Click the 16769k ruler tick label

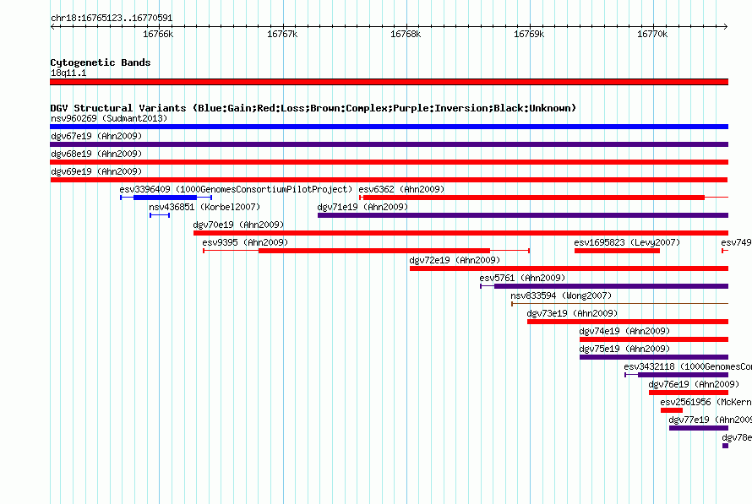coord(529,34)
